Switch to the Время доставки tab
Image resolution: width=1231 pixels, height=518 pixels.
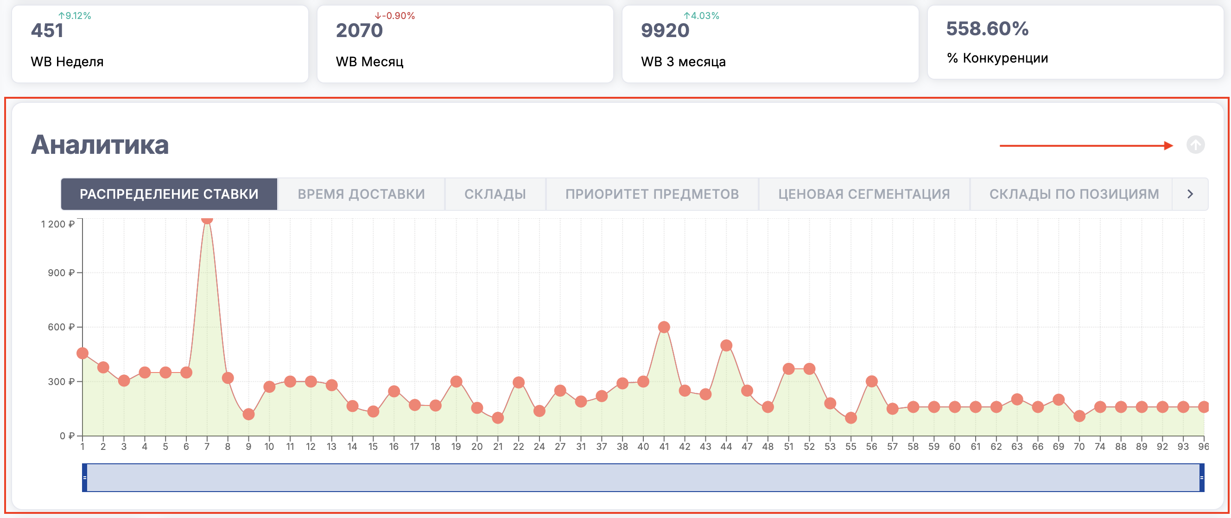(361, 194)
